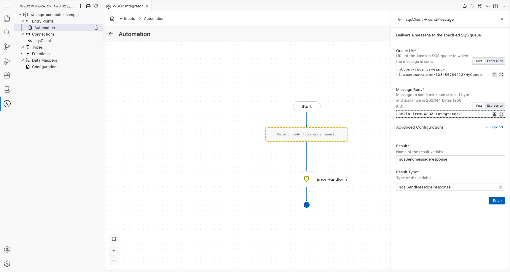Screen dimensions: 510x272
Task: Click the Automation breadcrumb item
Action: click(154, 18)
